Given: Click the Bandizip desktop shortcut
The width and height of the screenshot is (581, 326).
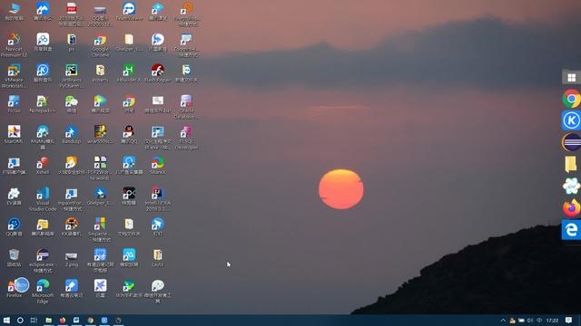Looking at the screenshot, I should (72, 134).
